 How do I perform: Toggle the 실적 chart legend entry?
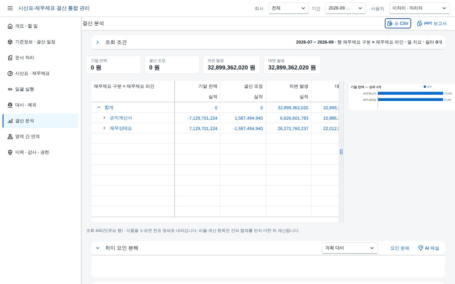[x=428, y=86]
